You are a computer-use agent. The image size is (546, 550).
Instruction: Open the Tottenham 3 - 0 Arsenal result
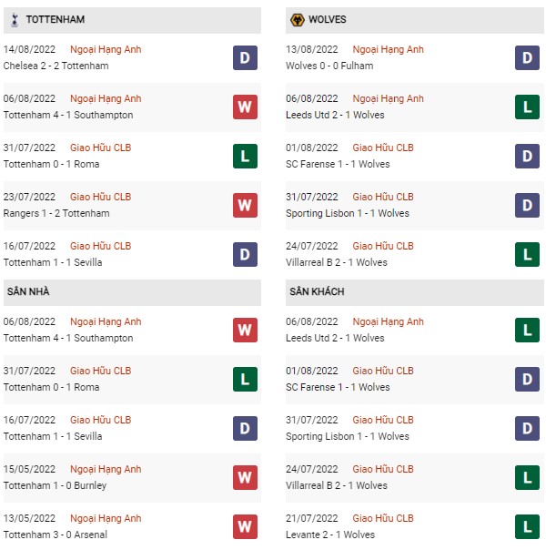point(56,535)
